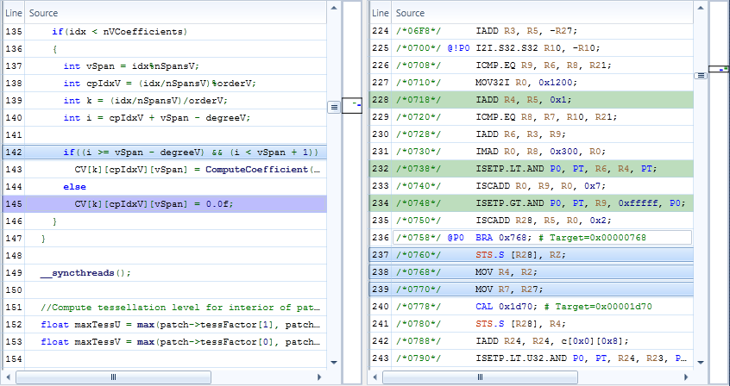The height and width of the screenshot is (386, 730).
Task: Click left source panel vertical scrollbar thumb
Action: (x=334, y=107)
